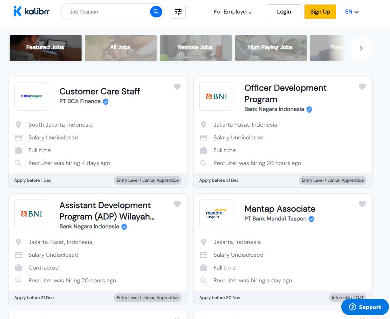Select the Remote Jobs category
The width and height of the screenshot is (390, 319).
(196, 48)
